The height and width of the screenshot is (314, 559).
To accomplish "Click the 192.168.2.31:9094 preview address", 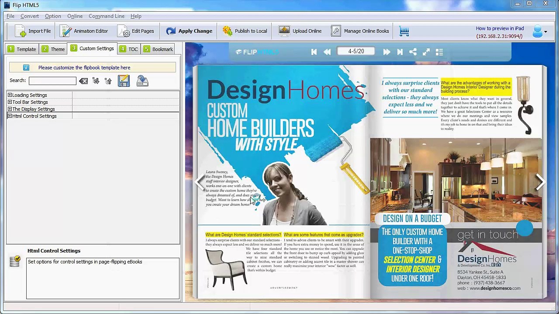I will tap(499, 36).
